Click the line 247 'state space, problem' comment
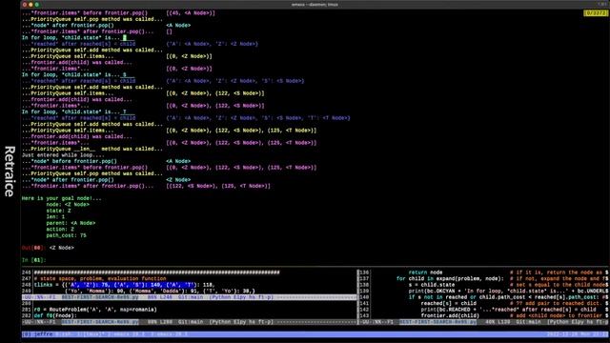This screenshot has width=610, height=343. click(100, 279)
